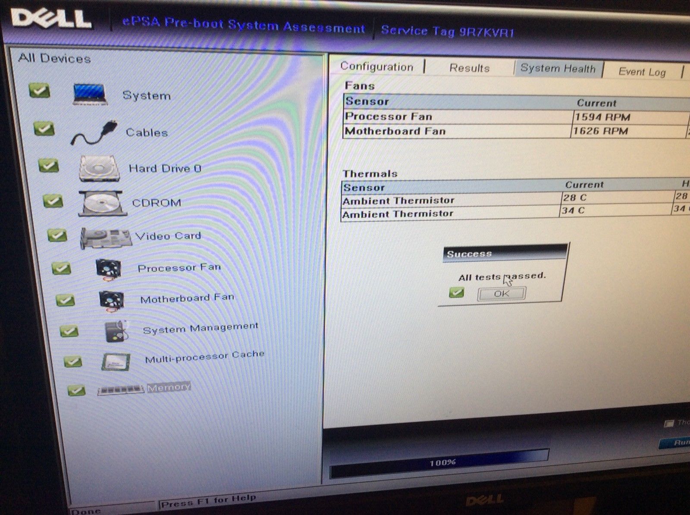
Task: Click the Cables icon
Action: 93,133
